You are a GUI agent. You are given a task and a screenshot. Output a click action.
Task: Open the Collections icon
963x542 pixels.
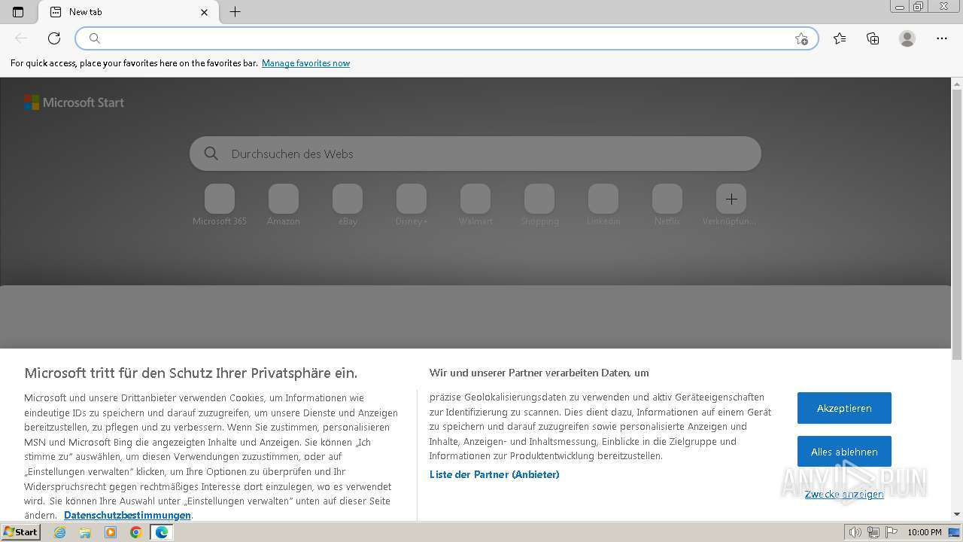(873, 38)
